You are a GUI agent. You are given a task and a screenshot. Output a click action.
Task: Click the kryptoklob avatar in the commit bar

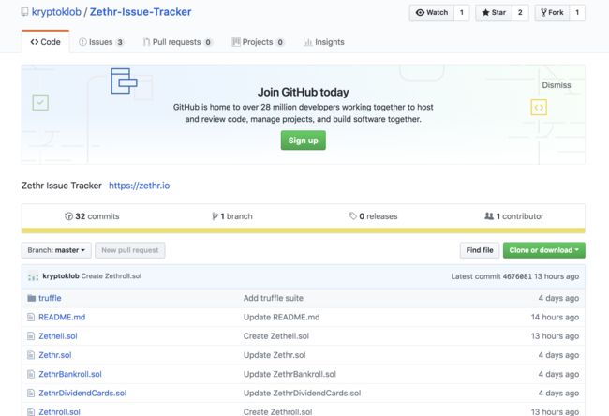34,276
